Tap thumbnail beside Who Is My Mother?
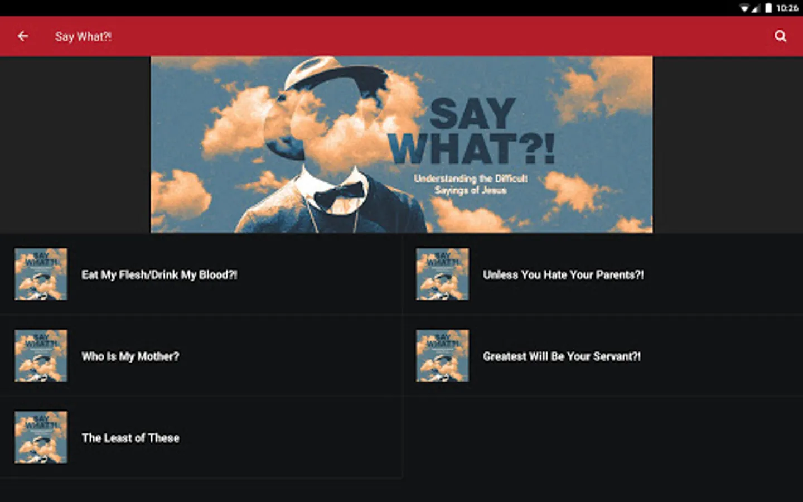This screenshot has width=803, height=502. coord(41,356)
